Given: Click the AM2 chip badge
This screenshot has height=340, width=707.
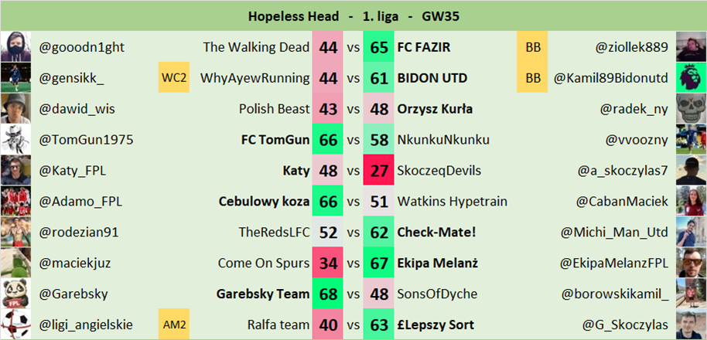Looking at the screenshot, I should point(173,325).
